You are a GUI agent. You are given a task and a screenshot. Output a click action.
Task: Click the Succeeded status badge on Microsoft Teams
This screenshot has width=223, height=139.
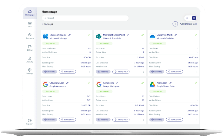pyautogui.click(x=51, y=43)
